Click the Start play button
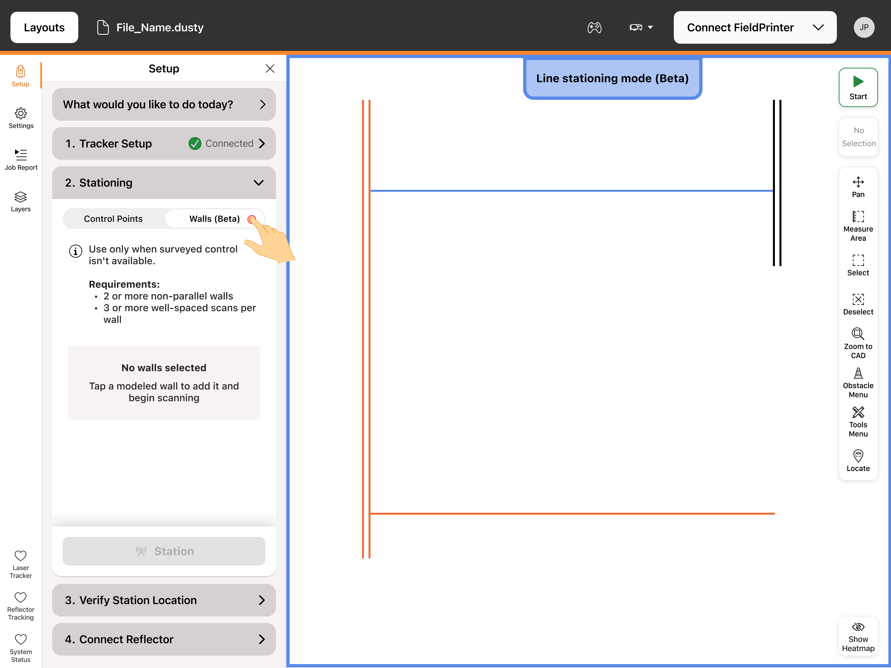The image size is (891, 668). pos(858,87)
